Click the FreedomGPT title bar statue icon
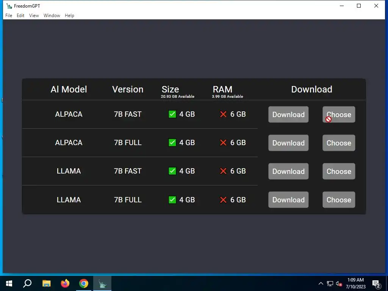This screenshot has height=291, width=388. tap(9, 6)
